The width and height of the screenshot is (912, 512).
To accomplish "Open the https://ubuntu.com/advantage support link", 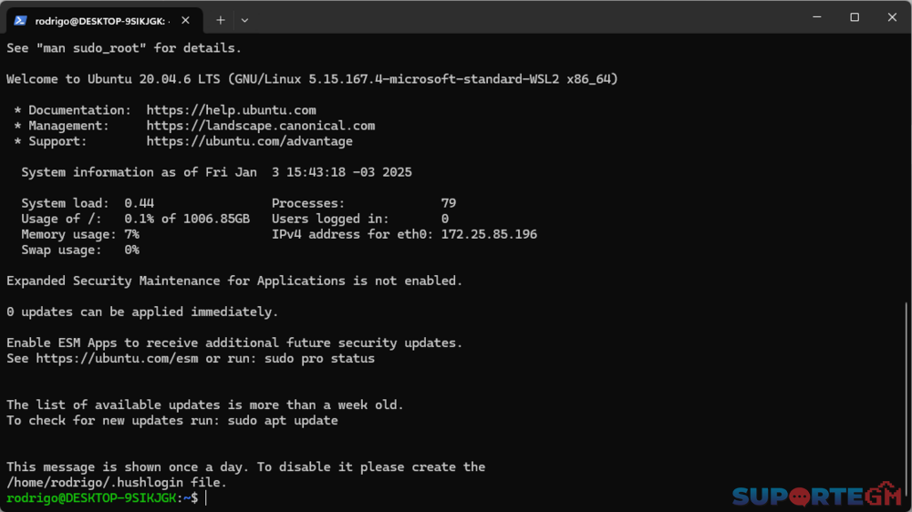I will tap(249, 141).
